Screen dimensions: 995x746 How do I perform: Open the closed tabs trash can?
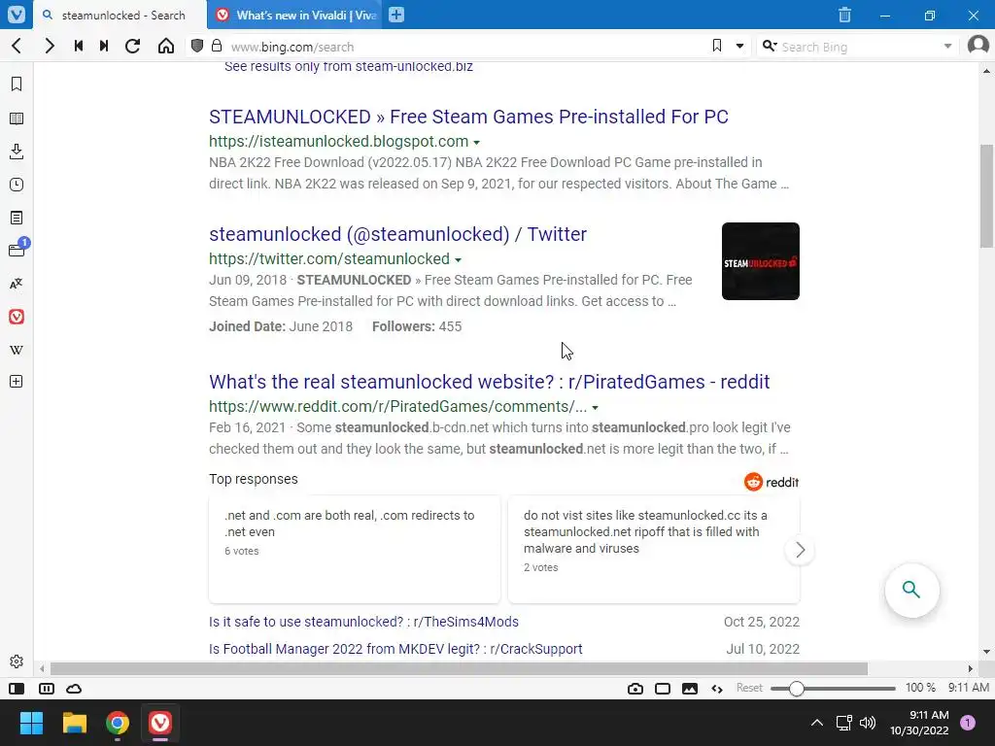tap(844, 15)
